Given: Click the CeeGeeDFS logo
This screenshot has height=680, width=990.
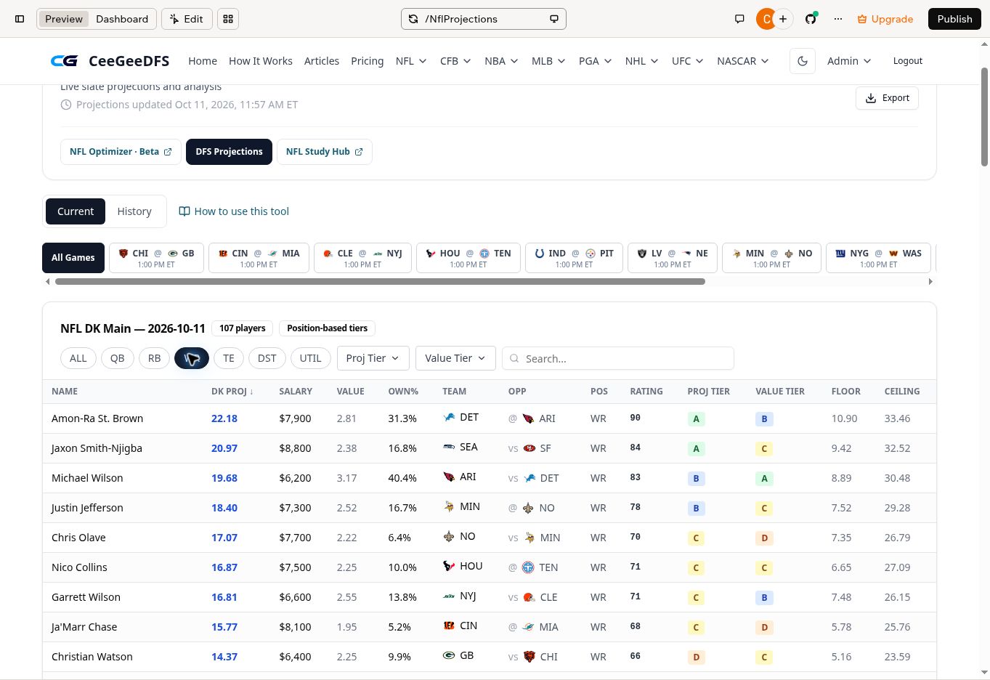Looking at the screenshot, I should (x=110, y=61).
